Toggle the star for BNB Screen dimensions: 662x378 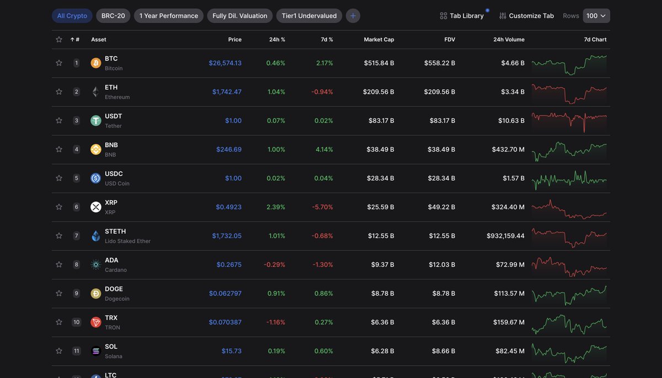(59, 149)
